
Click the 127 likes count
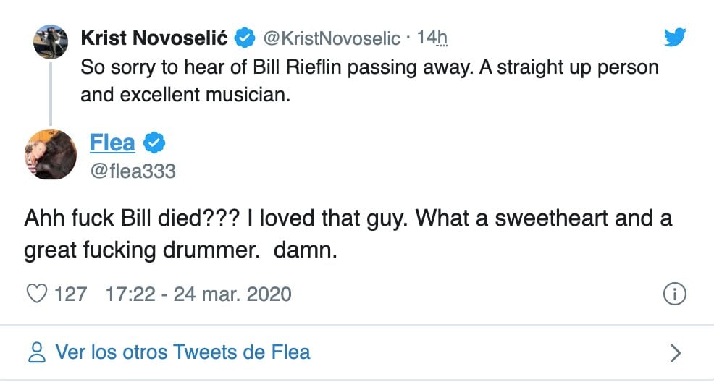pyautogui.click(x=70, y=294)
